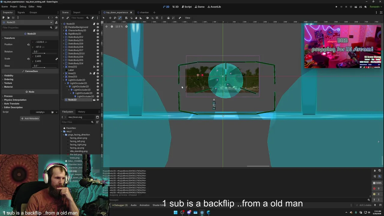384x216 pixels.
Task: Switch to the 2D workspace
Action: [166, 7]
